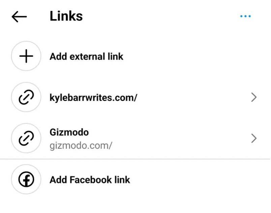The width and height of the screenshot is (271, 213).
Task: Go back using the left arrow
Action: 19,16
